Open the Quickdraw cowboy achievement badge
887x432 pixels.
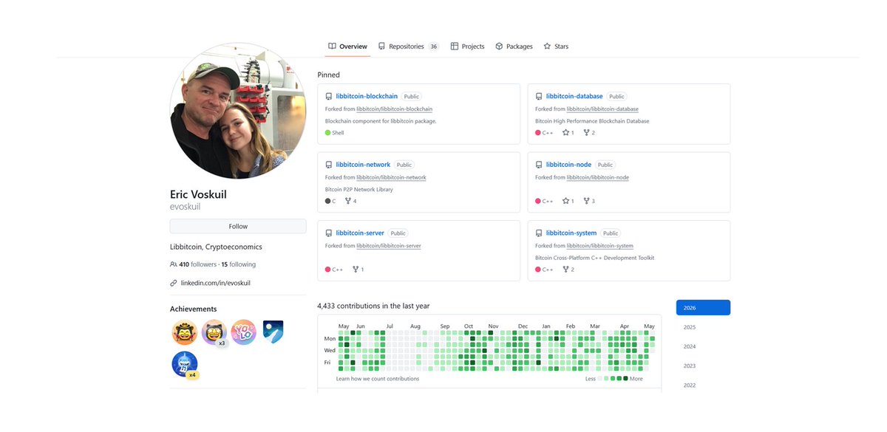point(184,332)
